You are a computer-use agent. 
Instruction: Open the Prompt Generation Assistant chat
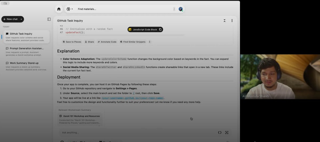pyautogui.click(x=26, y=51)
